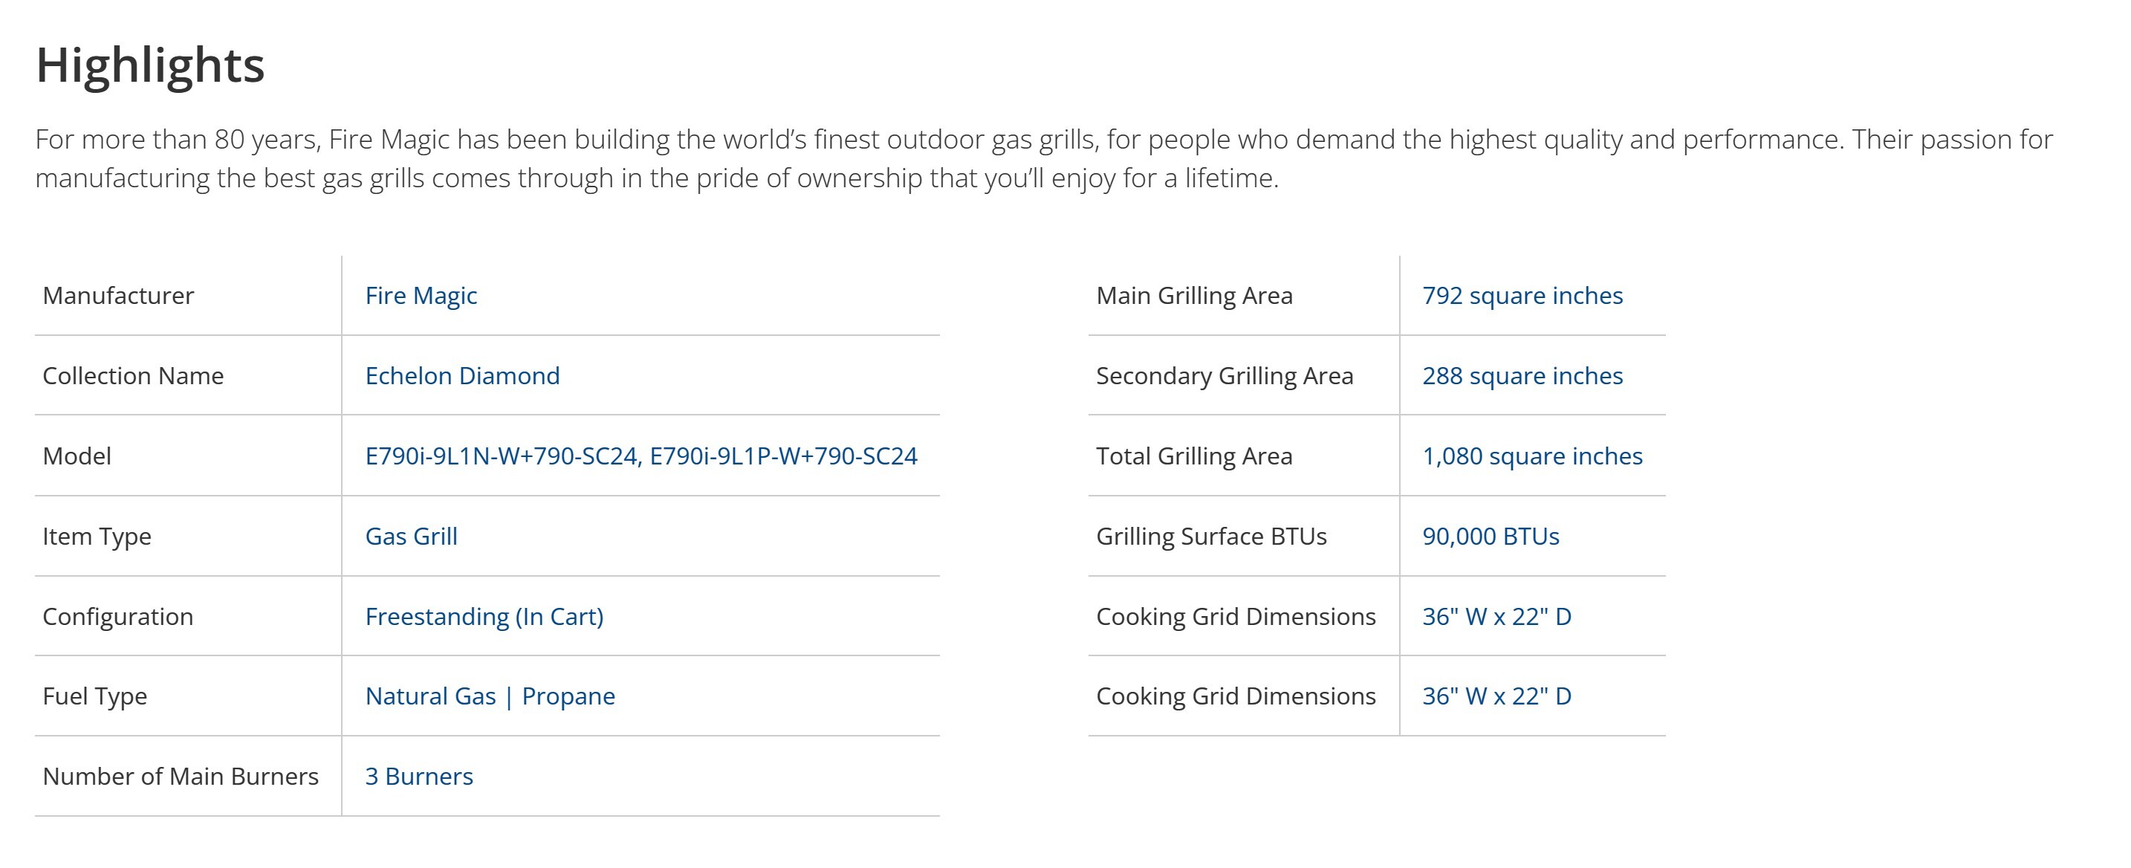Click the Manufacturer row label
Viewport: 2131px width, 868px height.
click(118, 295)
